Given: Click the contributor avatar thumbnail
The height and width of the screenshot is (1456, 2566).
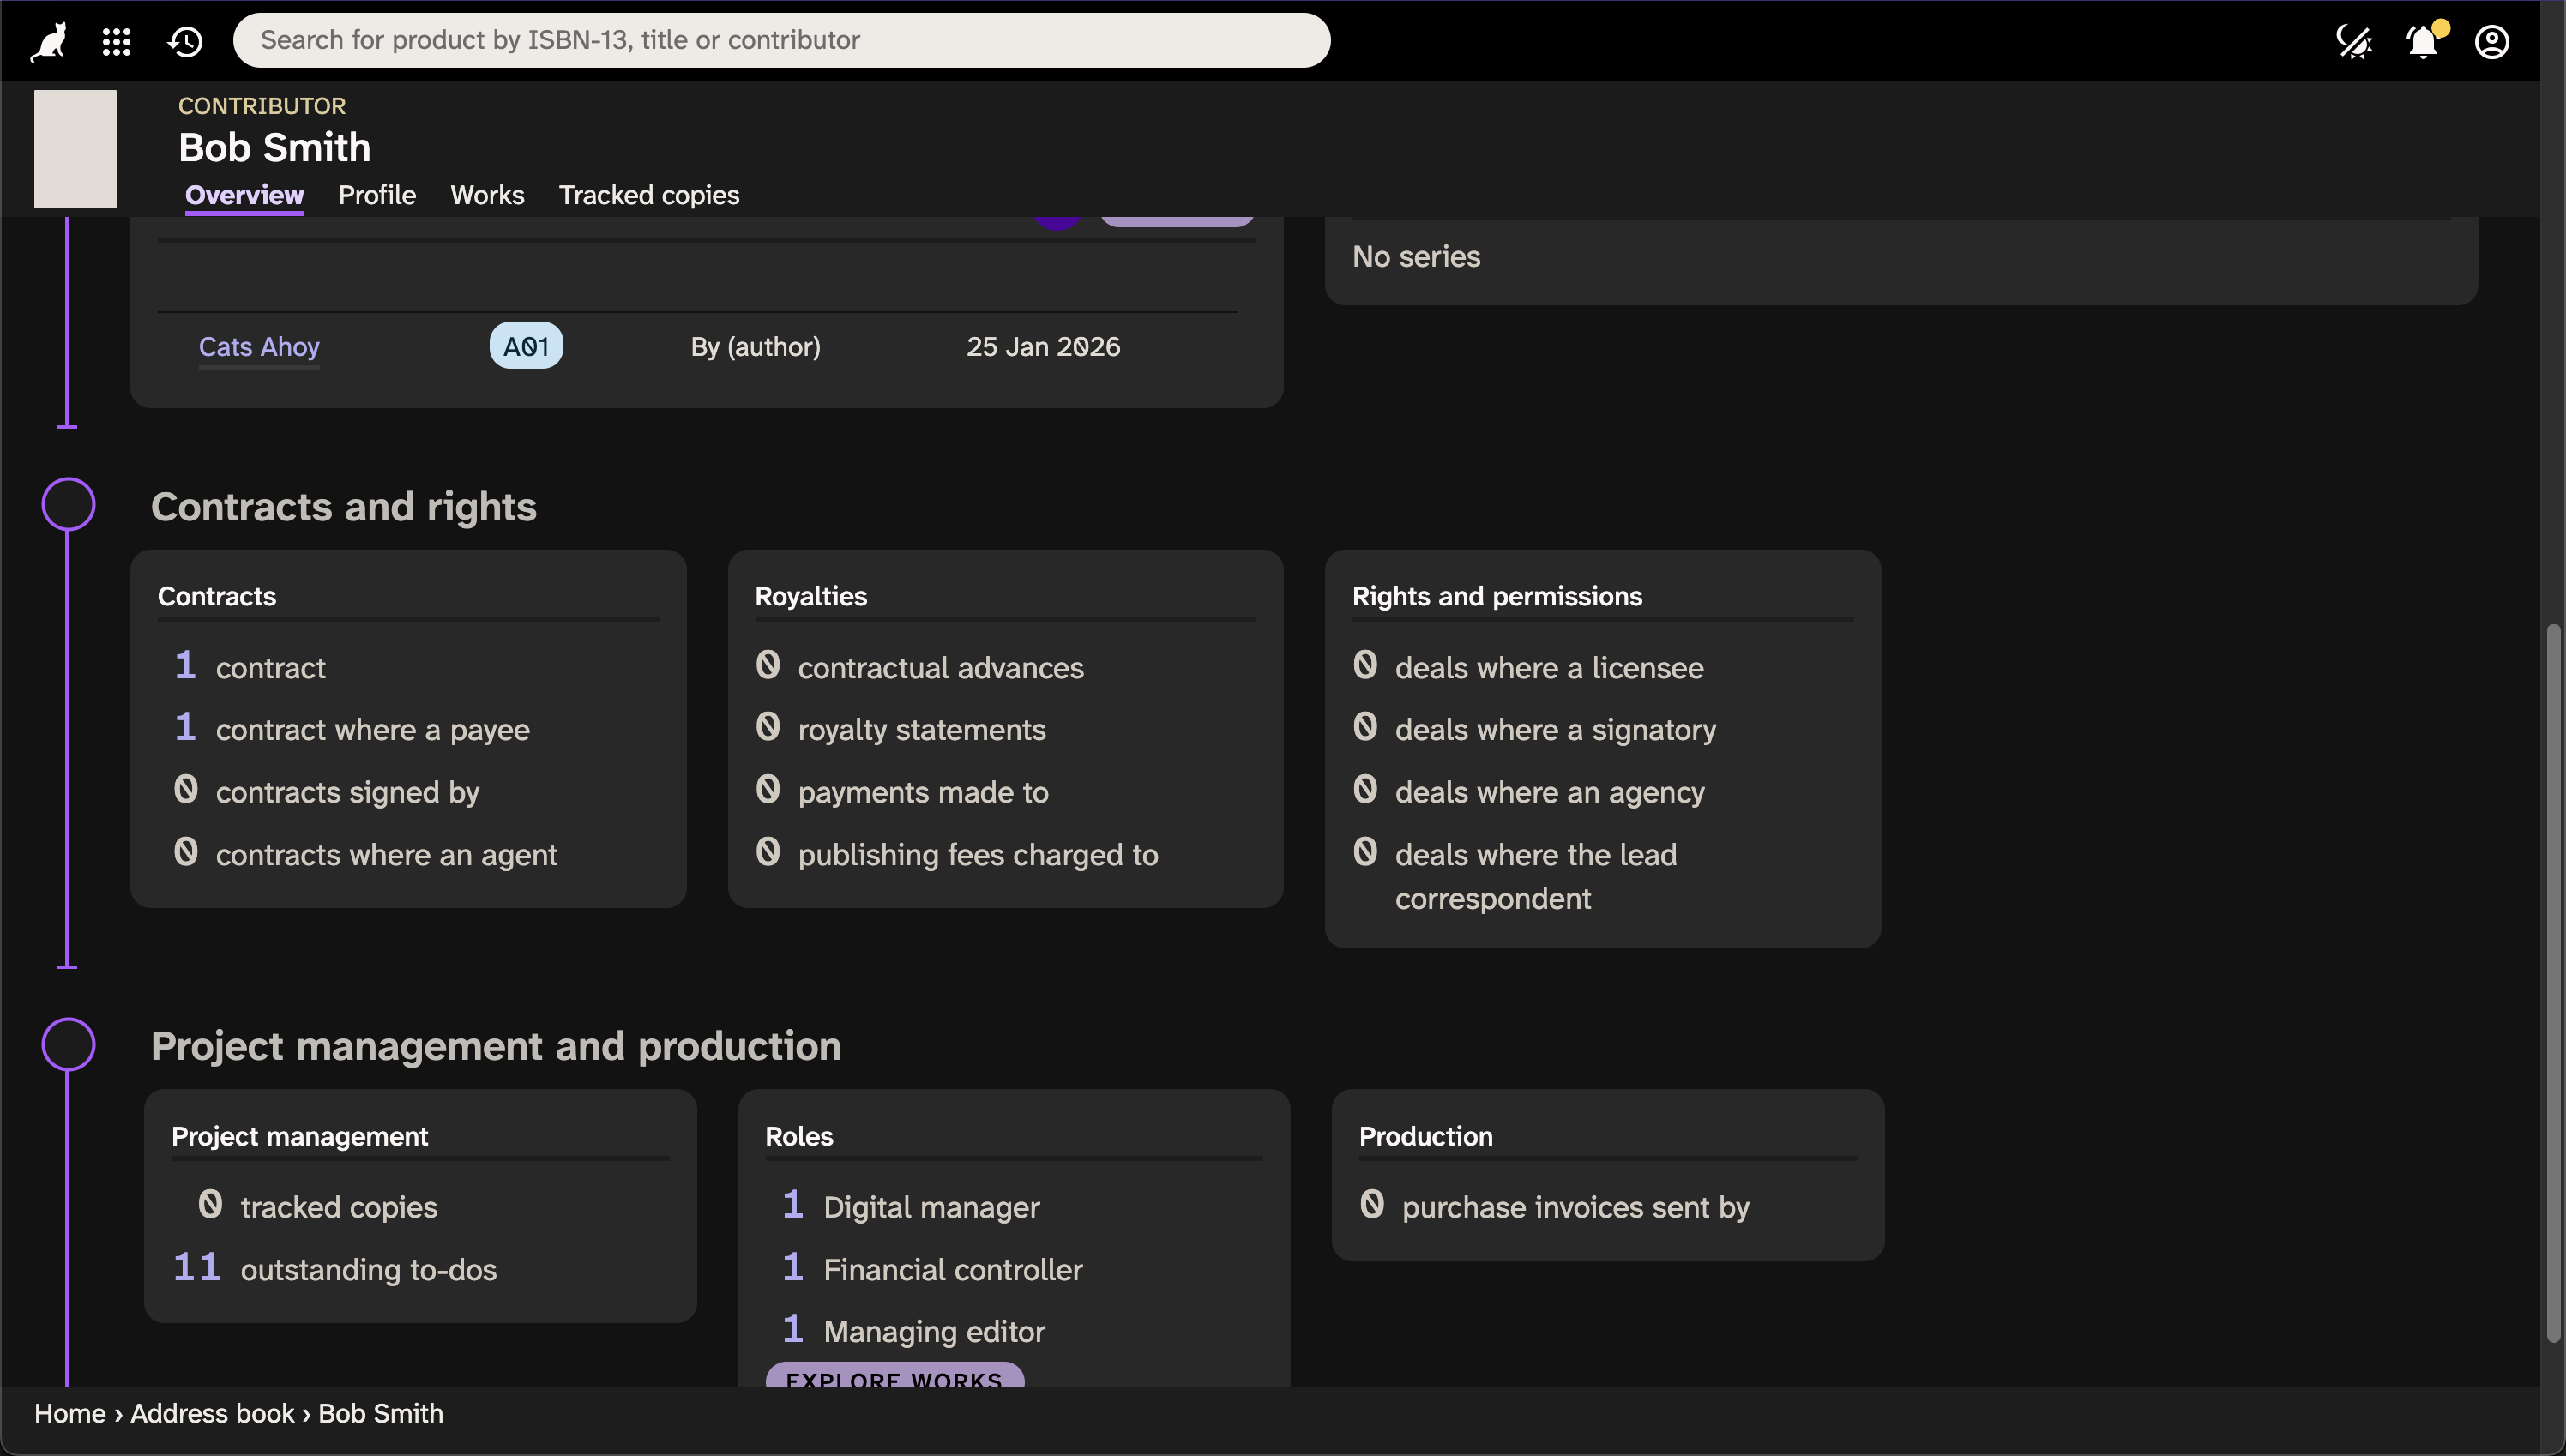Looking at the screenshot, I should click(75, 149).
